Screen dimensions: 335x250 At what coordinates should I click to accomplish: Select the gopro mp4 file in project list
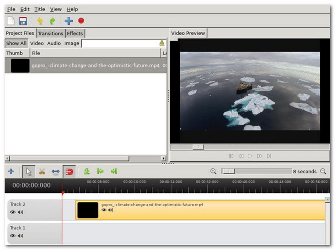[86, 65]
